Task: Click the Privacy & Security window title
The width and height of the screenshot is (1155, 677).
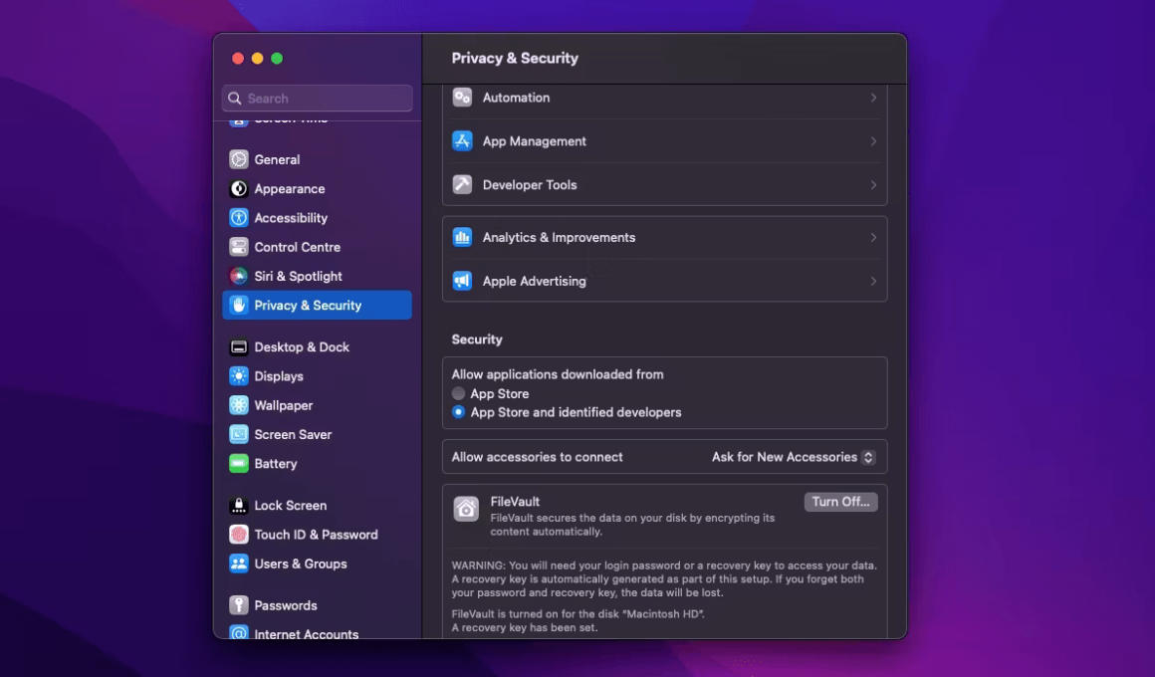Action: (x=515, y=58)
